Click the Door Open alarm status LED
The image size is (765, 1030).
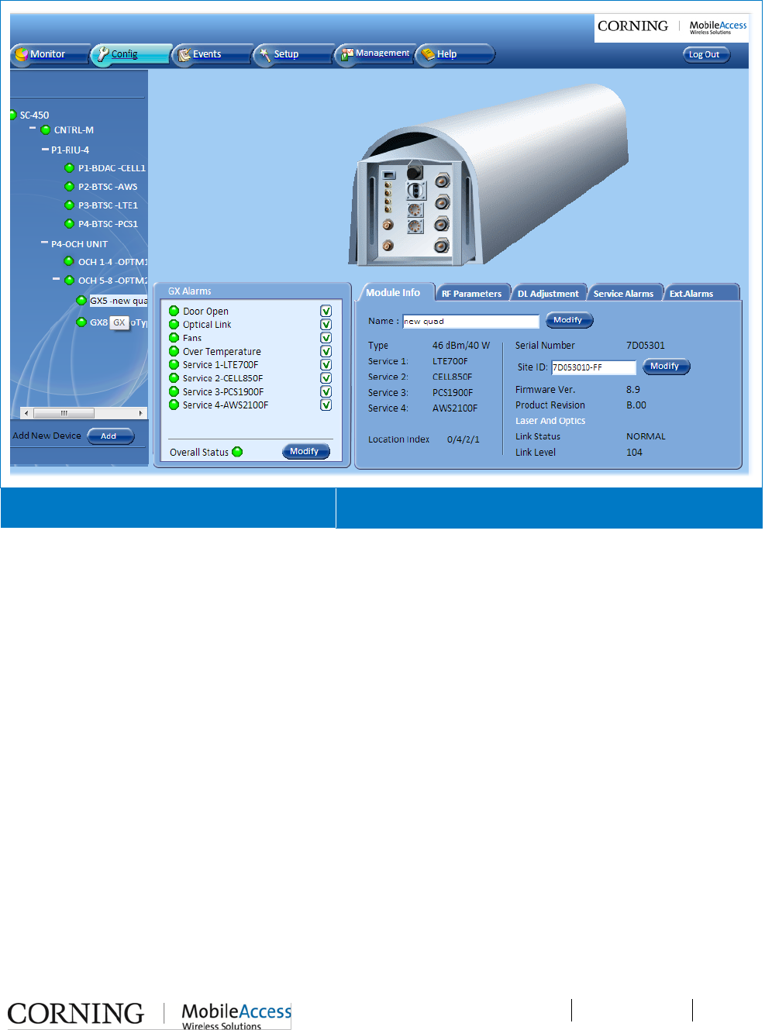(174, 311)
